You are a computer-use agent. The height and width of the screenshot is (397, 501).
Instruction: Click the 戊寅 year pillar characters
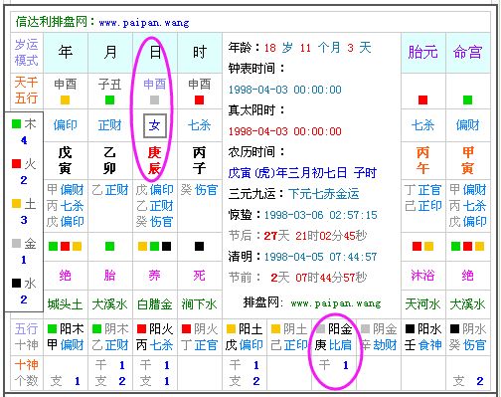click(65, 161)
